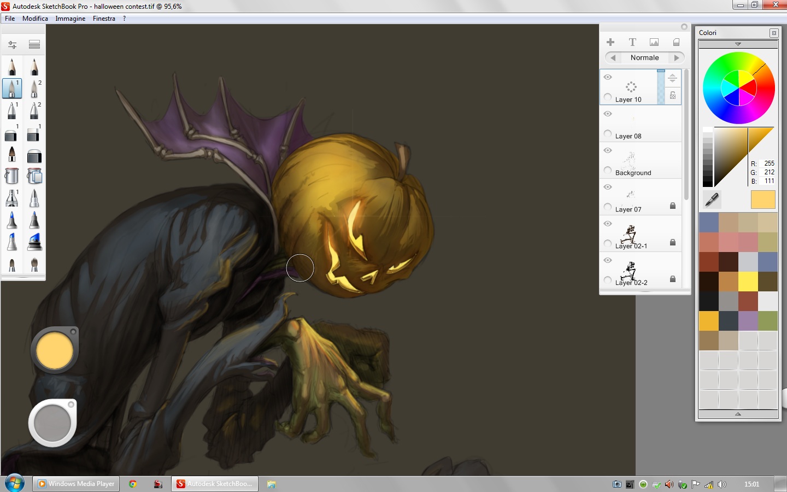Add a new layer
Image resolution: width=787 pixels, height=492 pixels.
tap(610, 42)
